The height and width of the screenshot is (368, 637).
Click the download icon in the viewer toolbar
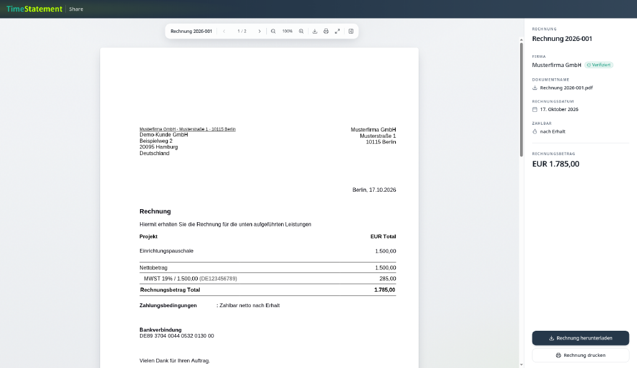tap(315, 31)
